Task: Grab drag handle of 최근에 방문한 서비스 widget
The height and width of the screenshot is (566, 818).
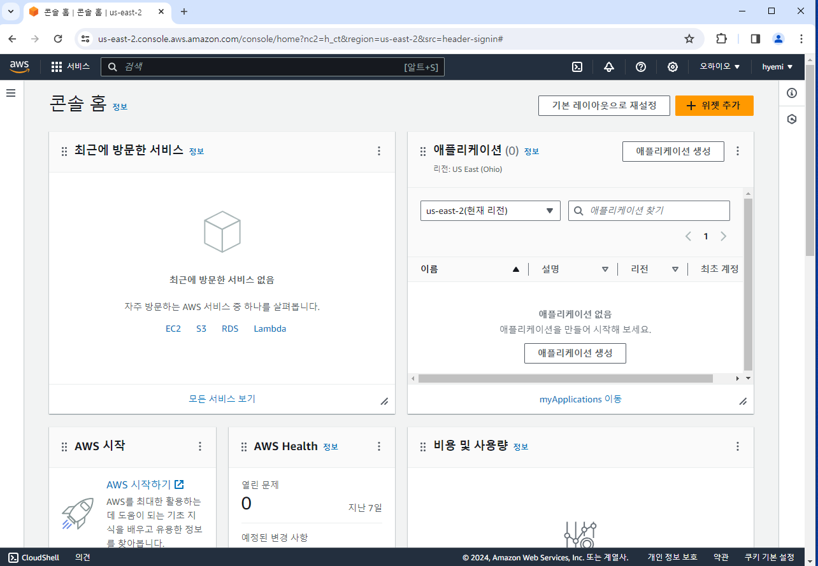Action: tap(64, 152)
